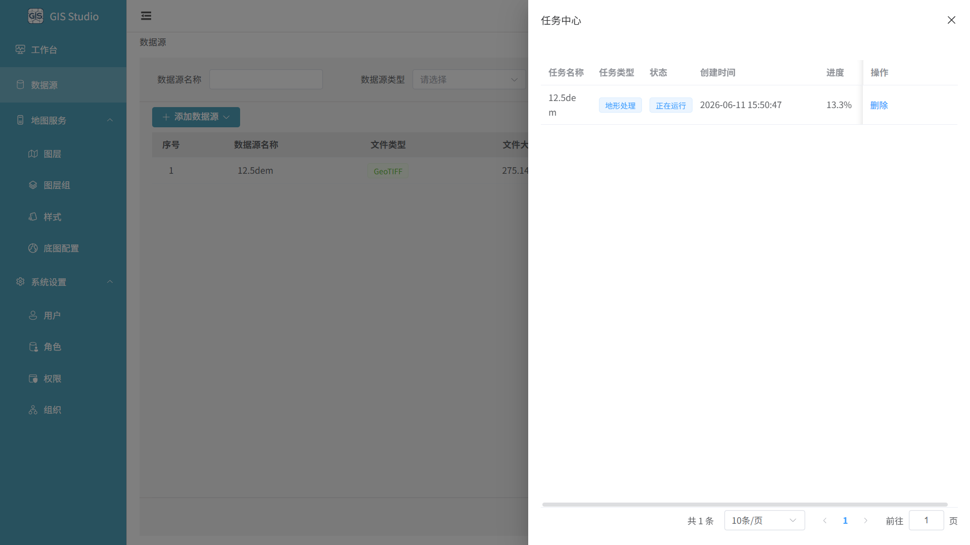Click the 数据源 breadcrumb title

click(x=153, y=42)
